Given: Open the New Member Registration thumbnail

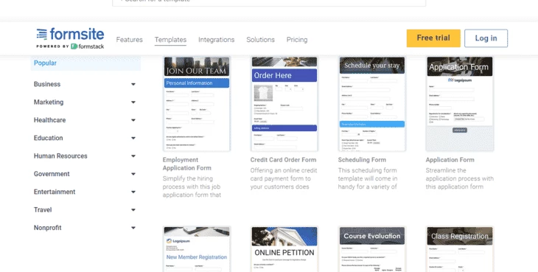Looking at the screenshot, I should pyautogui.click(x=197, y=249).
